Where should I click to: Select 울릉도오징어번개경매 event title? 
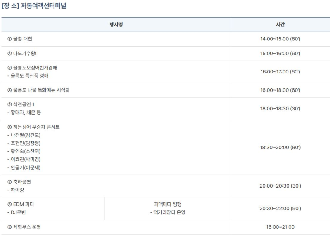(35, 68)
